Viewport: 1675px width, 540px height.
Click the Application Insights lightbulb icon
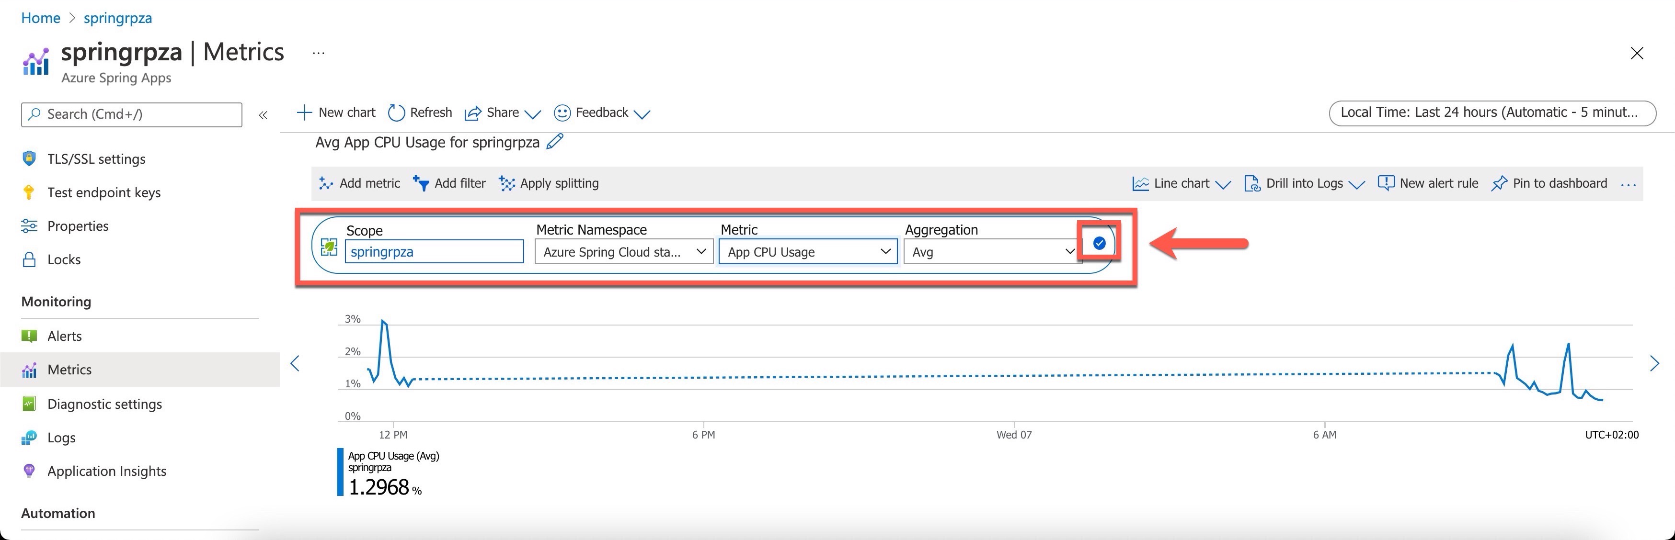pyautogui.click(x=29, y=471)
